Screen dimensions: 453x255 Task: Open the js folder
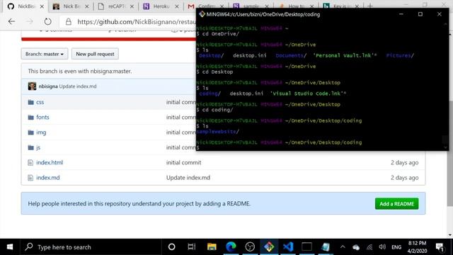[x=38, y=147]
